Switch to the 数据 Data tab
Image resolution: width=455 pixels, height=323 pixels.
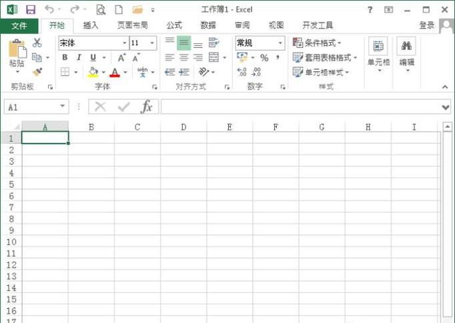(208, 25)
